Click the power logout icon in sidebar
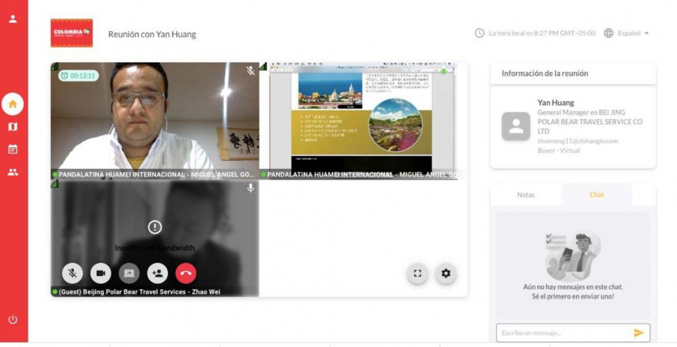The width and height of the screenshot is (677, 347). click(13, 320)
